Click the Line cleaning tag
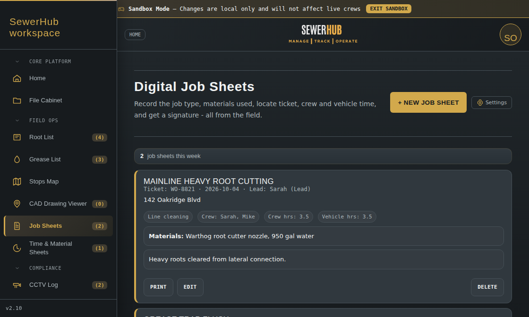The width and height of the screenshot is (529, 317). point(168,217)
